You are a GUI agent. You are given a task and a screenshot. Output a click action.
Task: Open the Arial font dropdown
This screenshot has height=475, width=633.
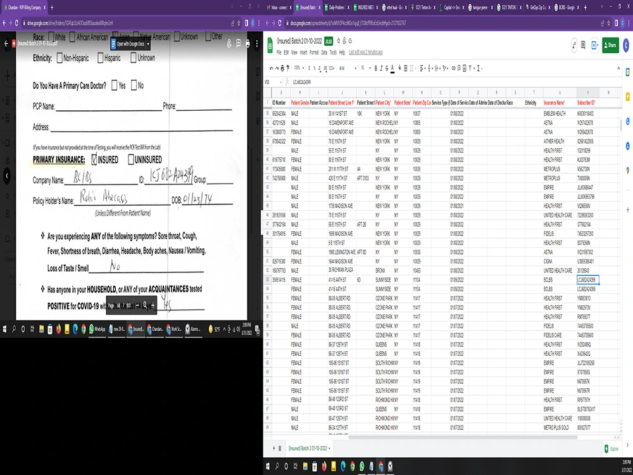[347, 68]
